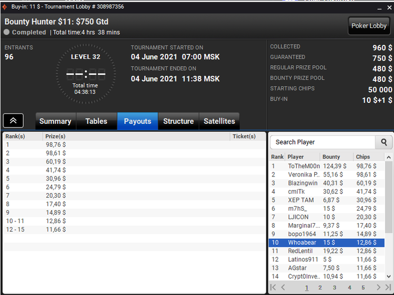Go to first page of player list

coord(273,287)
